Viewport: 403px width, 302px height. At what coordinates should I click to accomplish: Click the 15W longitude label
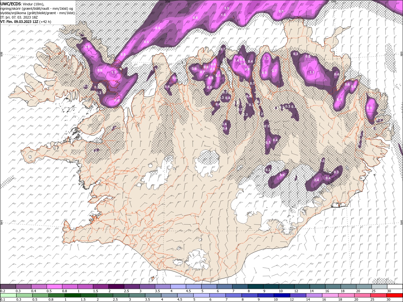333,2
